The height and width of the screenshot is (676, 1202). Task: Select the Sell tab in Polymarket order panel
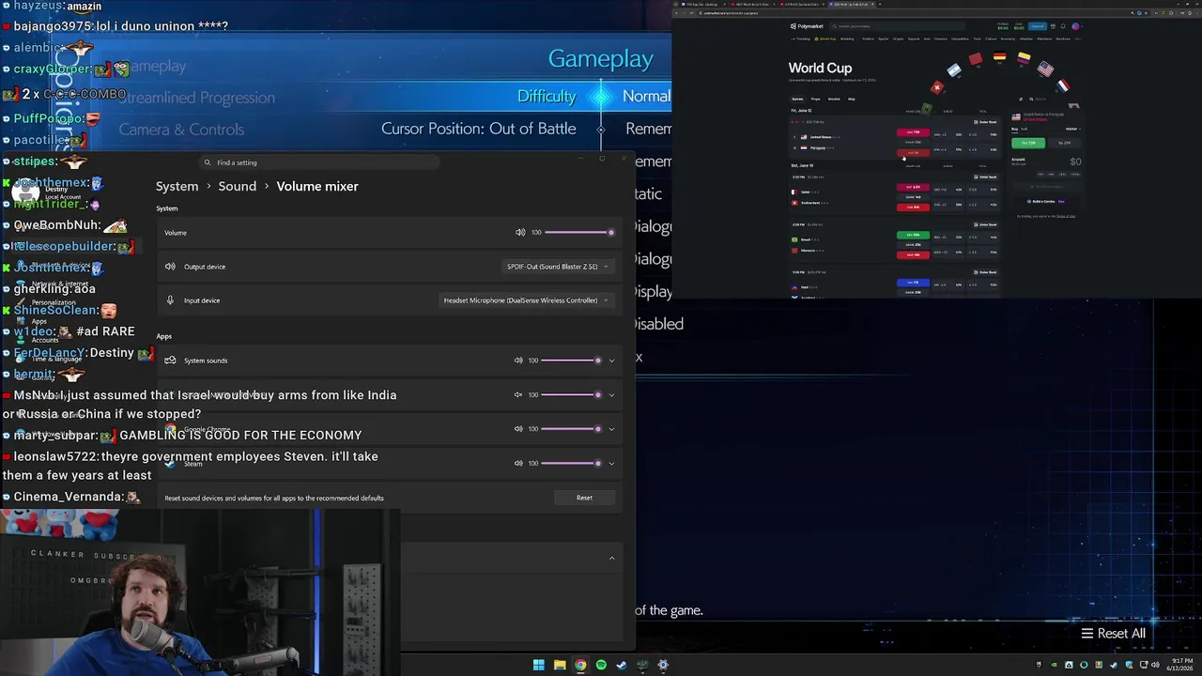point(1025,129)
